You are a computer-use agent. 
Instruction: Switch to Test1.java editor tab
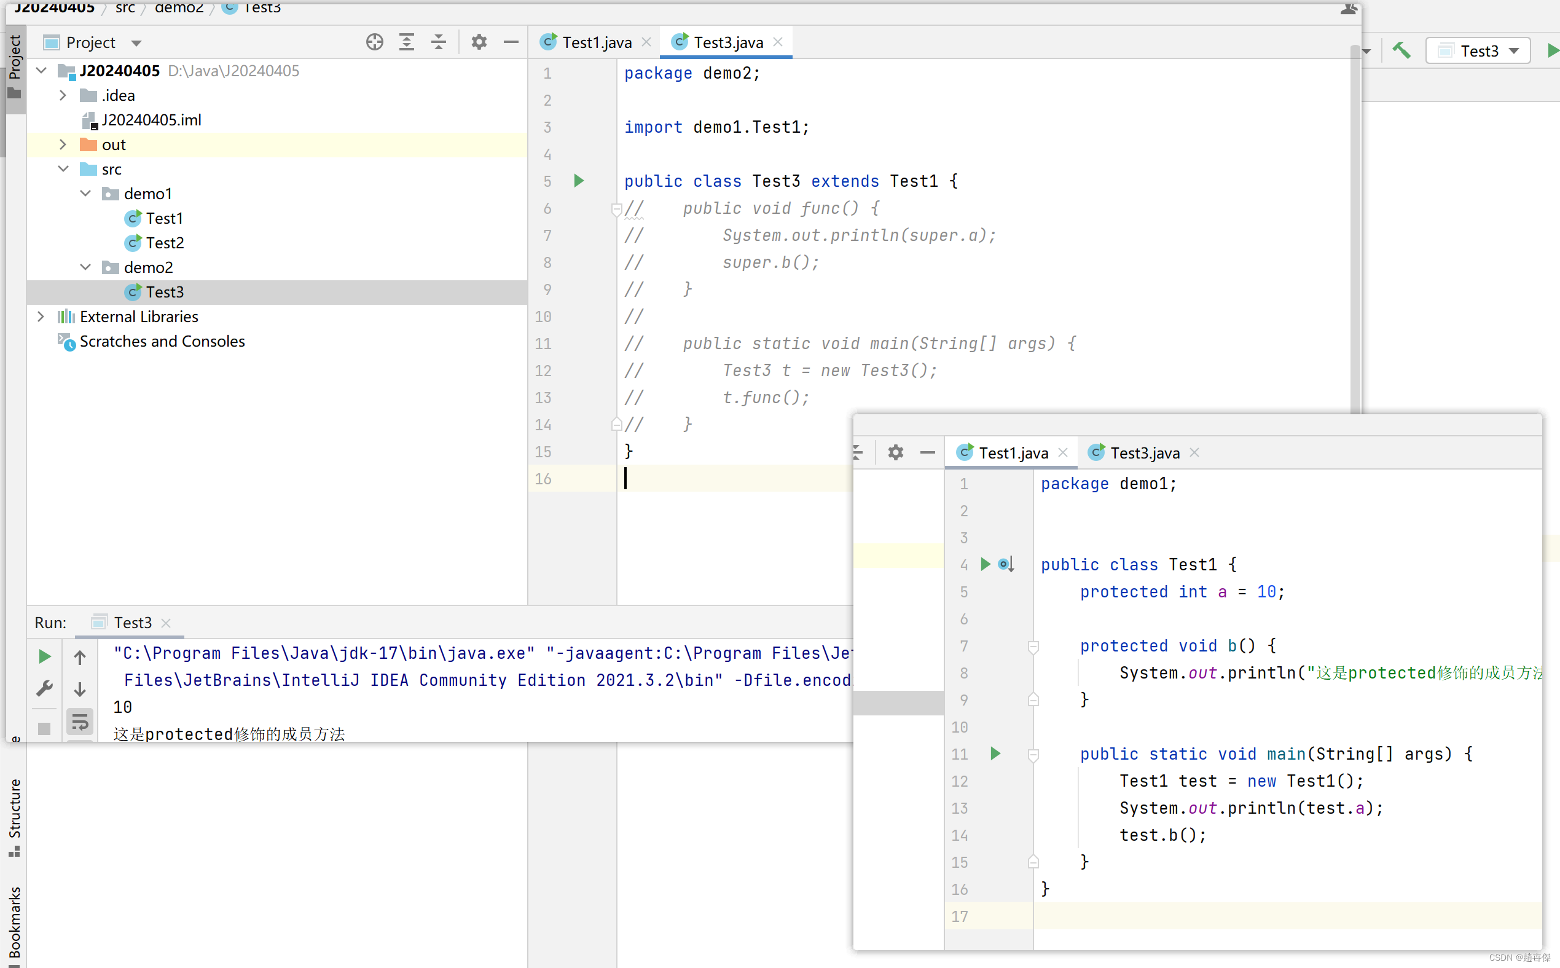596,42
